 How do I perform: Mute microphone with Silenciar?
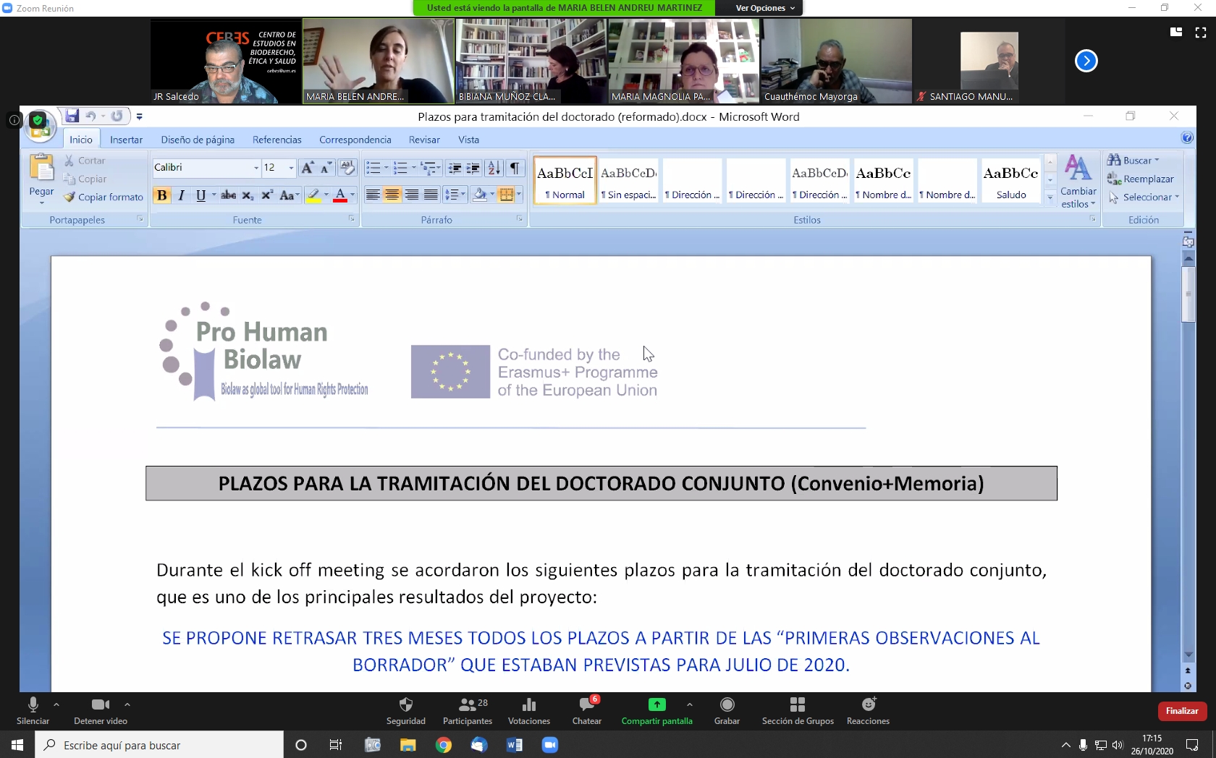(33, 711)
